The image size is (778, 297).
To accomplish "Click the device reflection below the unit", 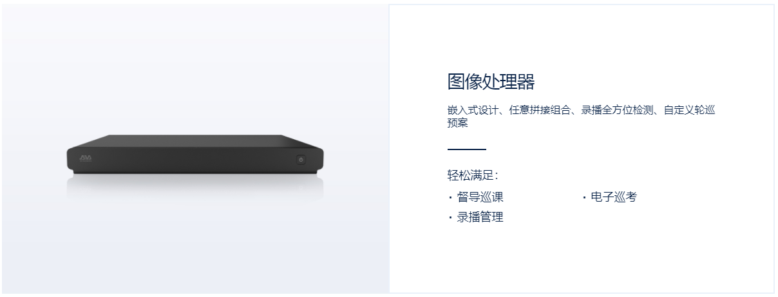I will pos(195,184).
